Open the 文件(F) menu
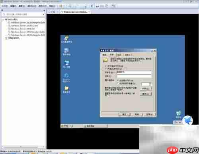Screen dimensions: 199x154 click(x=5, y=6)
